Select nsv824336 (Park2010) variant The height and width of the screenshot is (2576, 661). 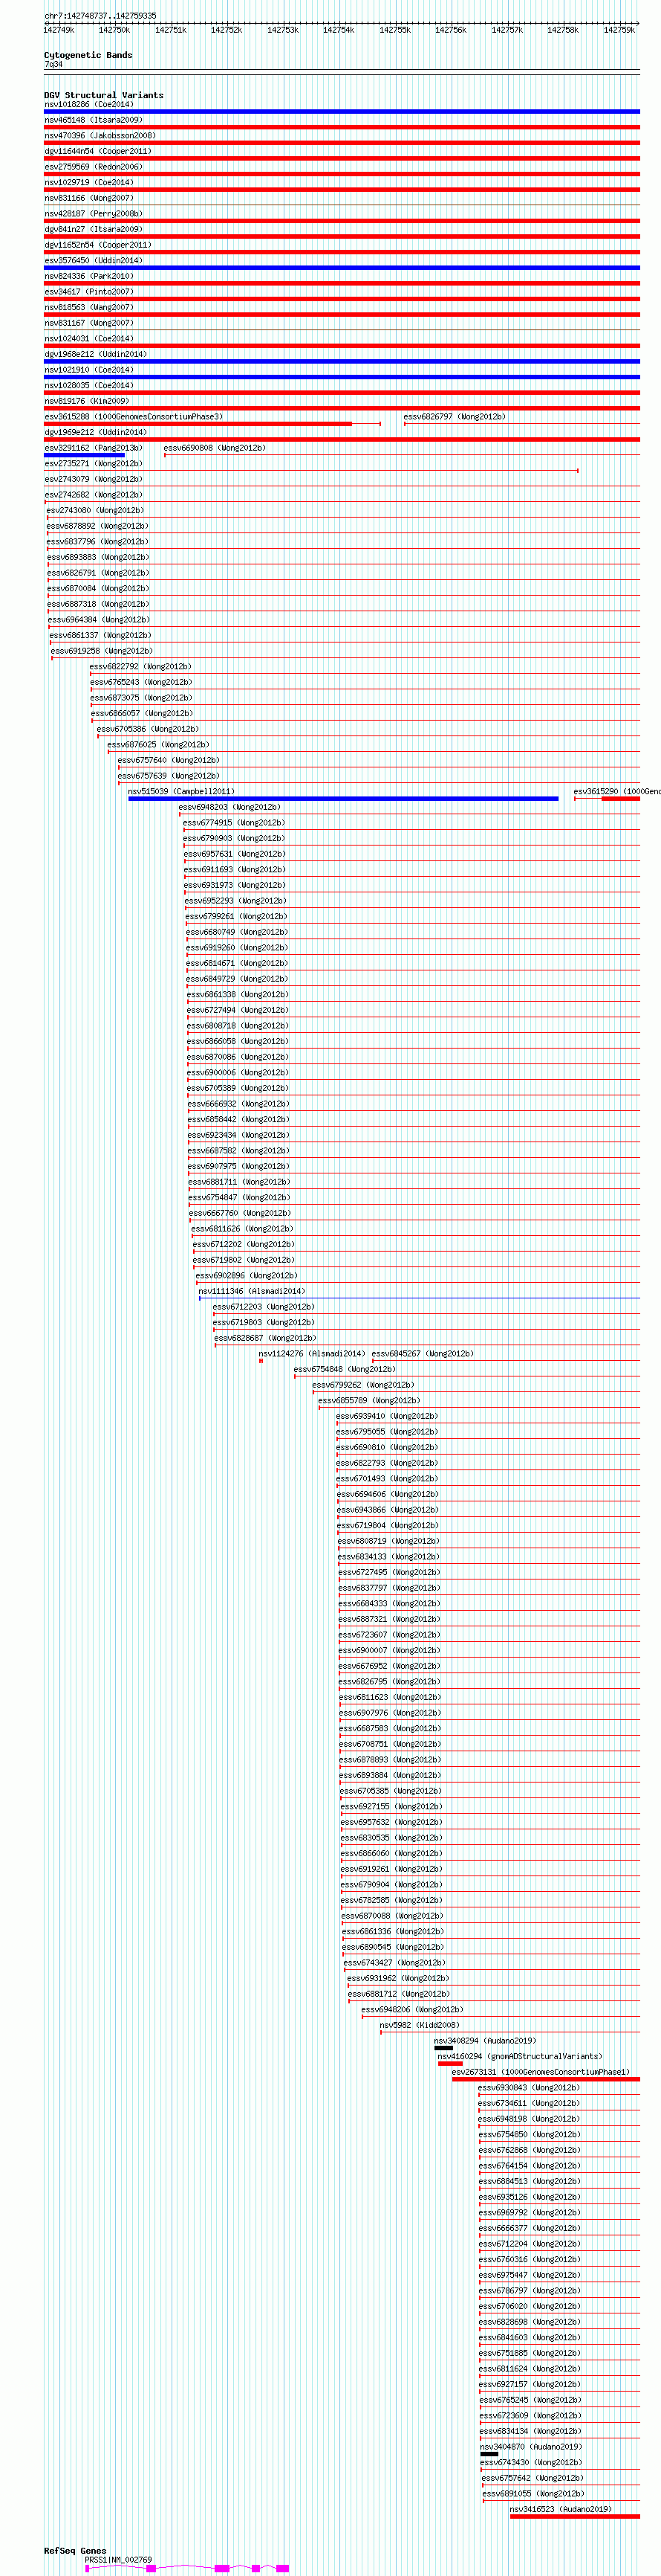pos(89,276)
